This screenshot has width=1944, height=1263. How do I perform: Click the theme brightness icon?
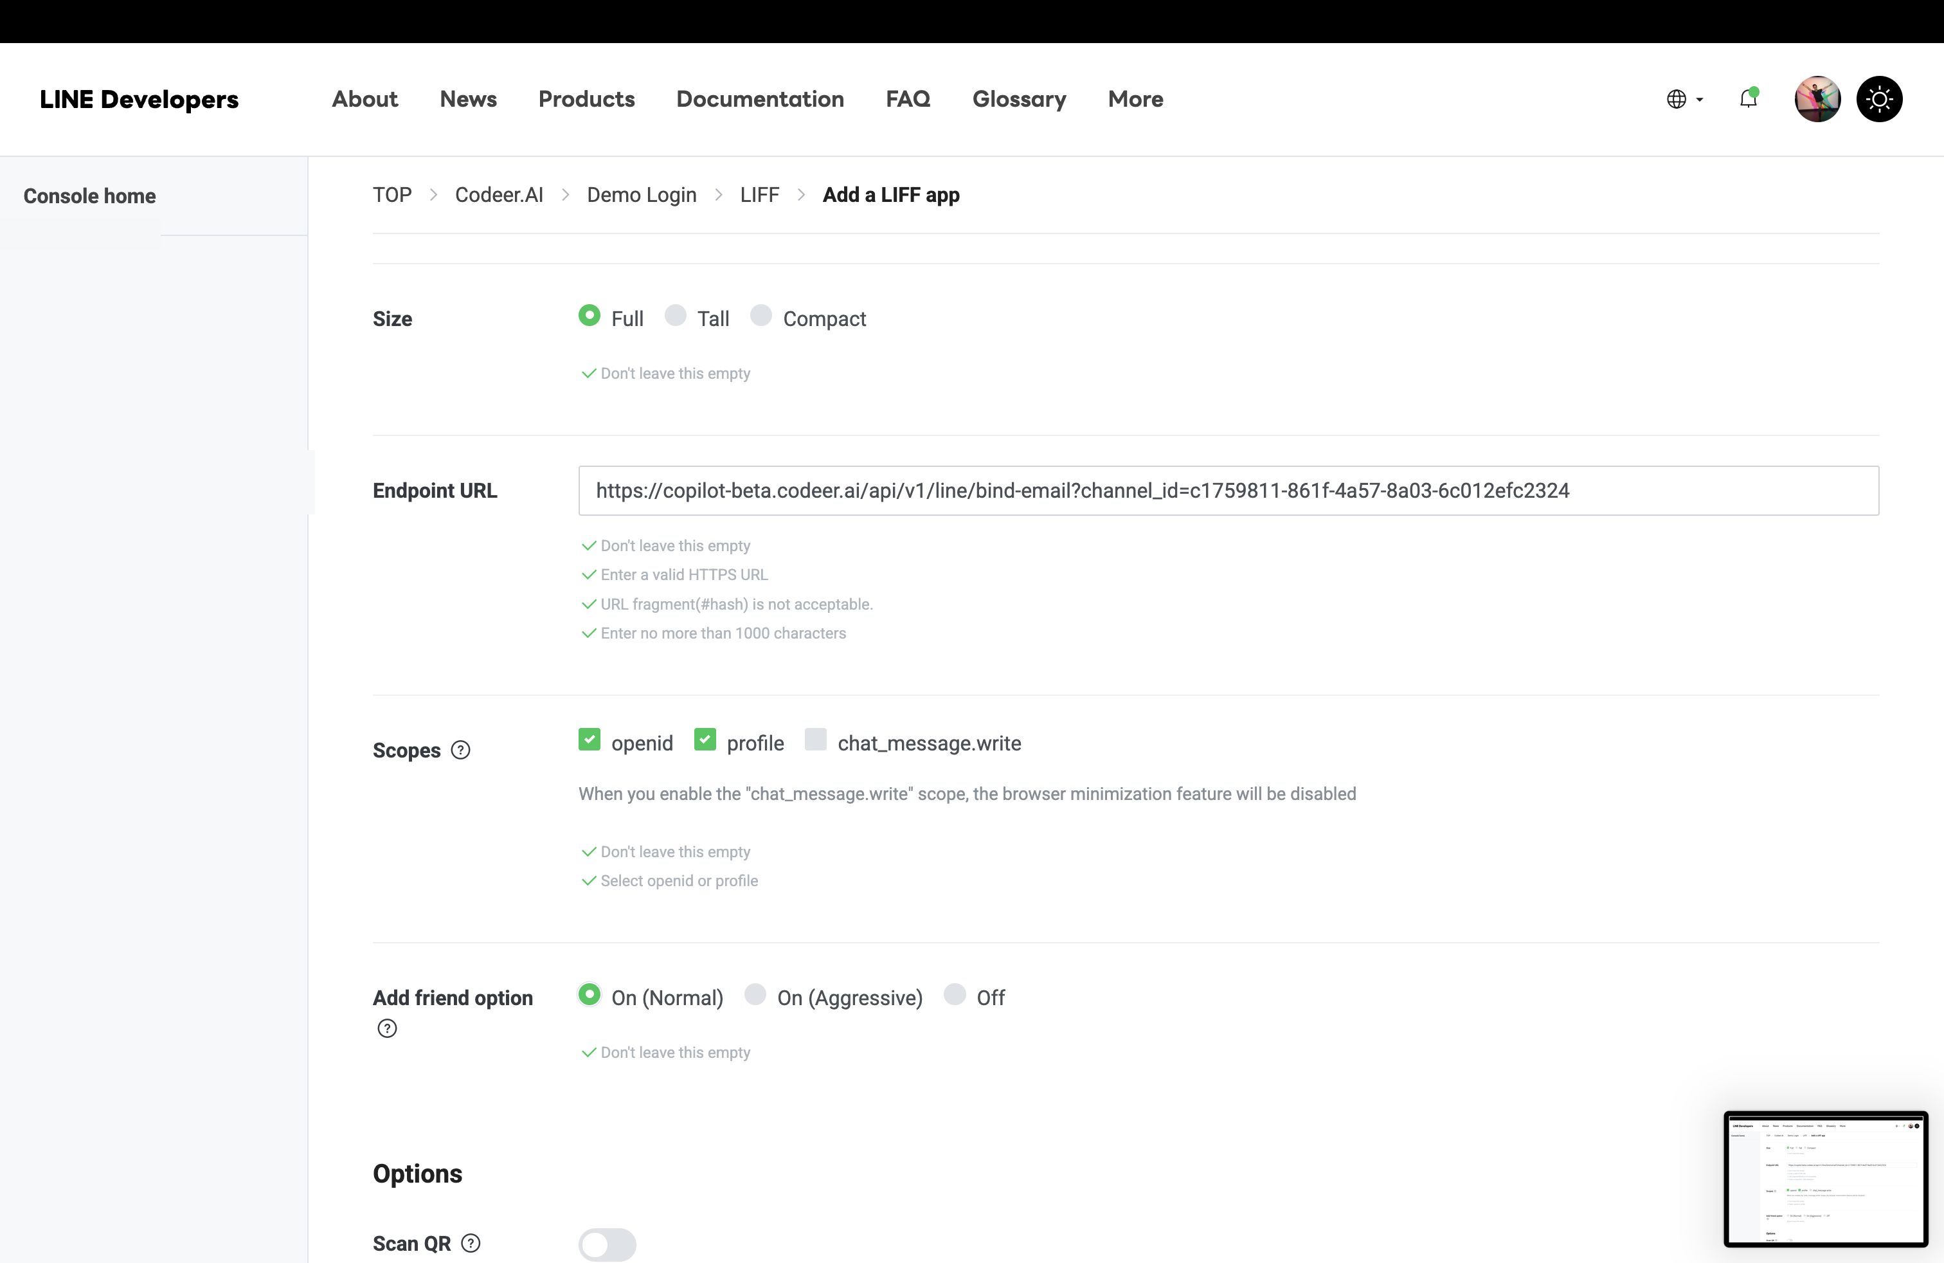click(x=1880, y=99)
